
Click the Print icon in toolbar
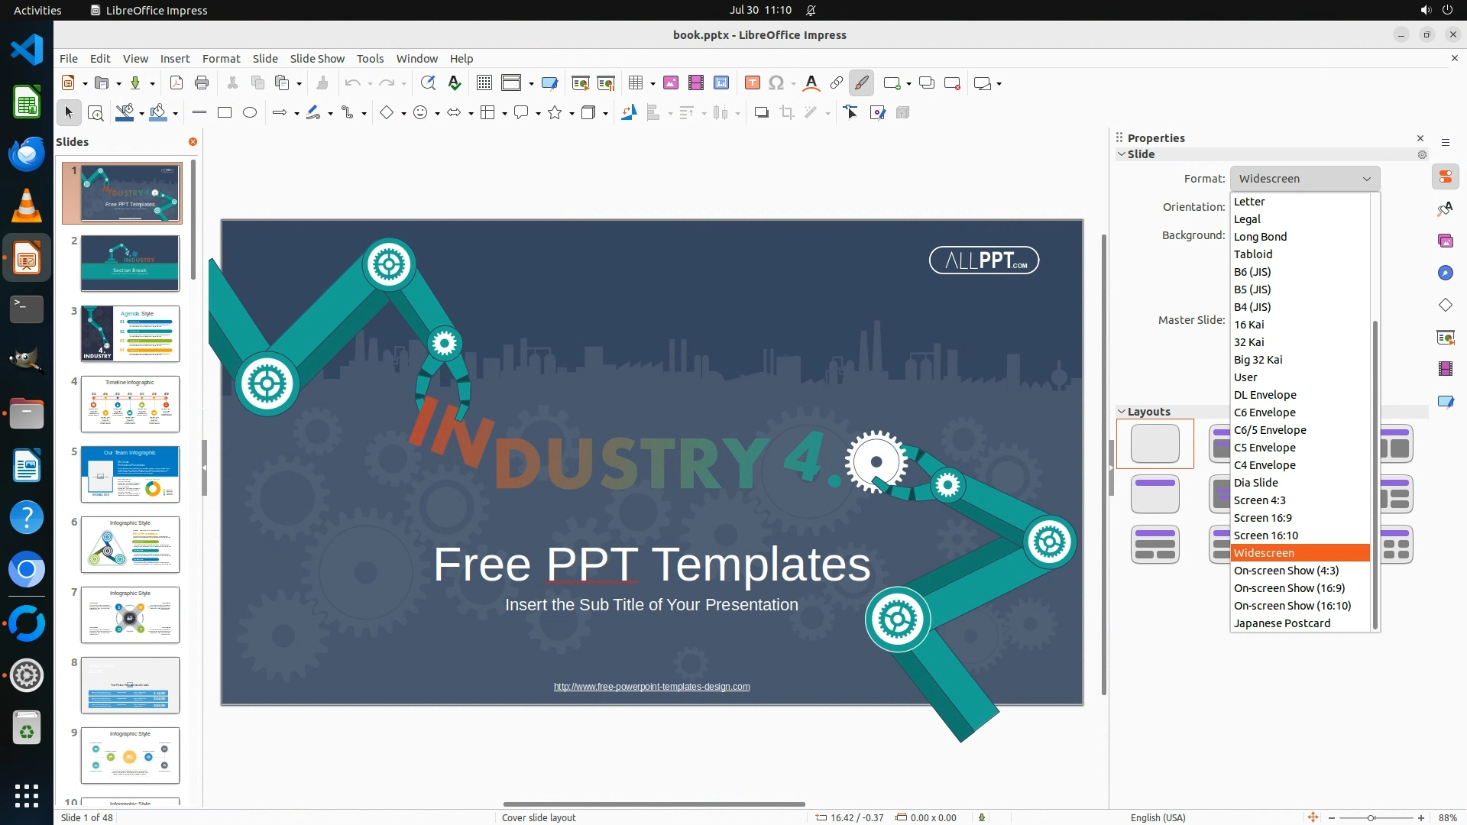(202, 83)
